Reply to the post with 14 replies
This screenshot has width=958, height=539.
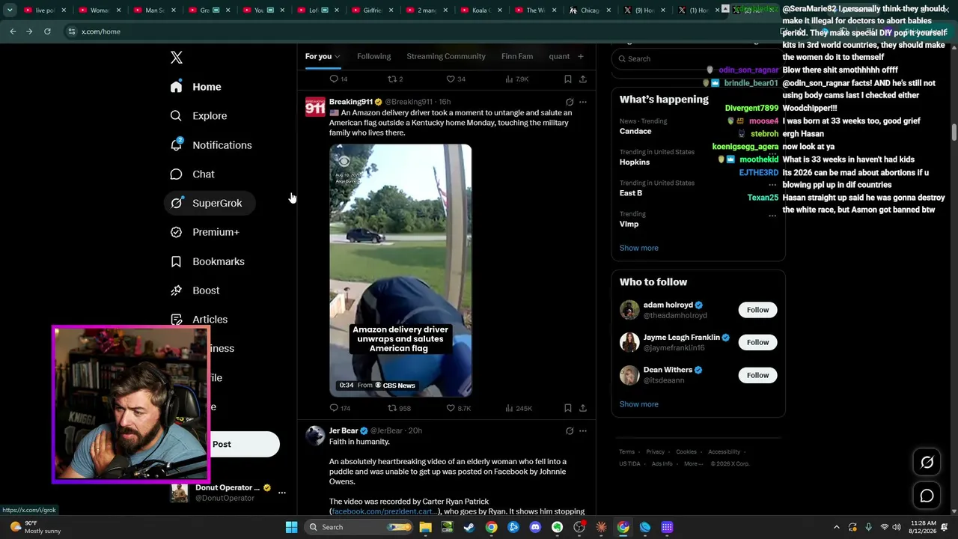[338, 79]
